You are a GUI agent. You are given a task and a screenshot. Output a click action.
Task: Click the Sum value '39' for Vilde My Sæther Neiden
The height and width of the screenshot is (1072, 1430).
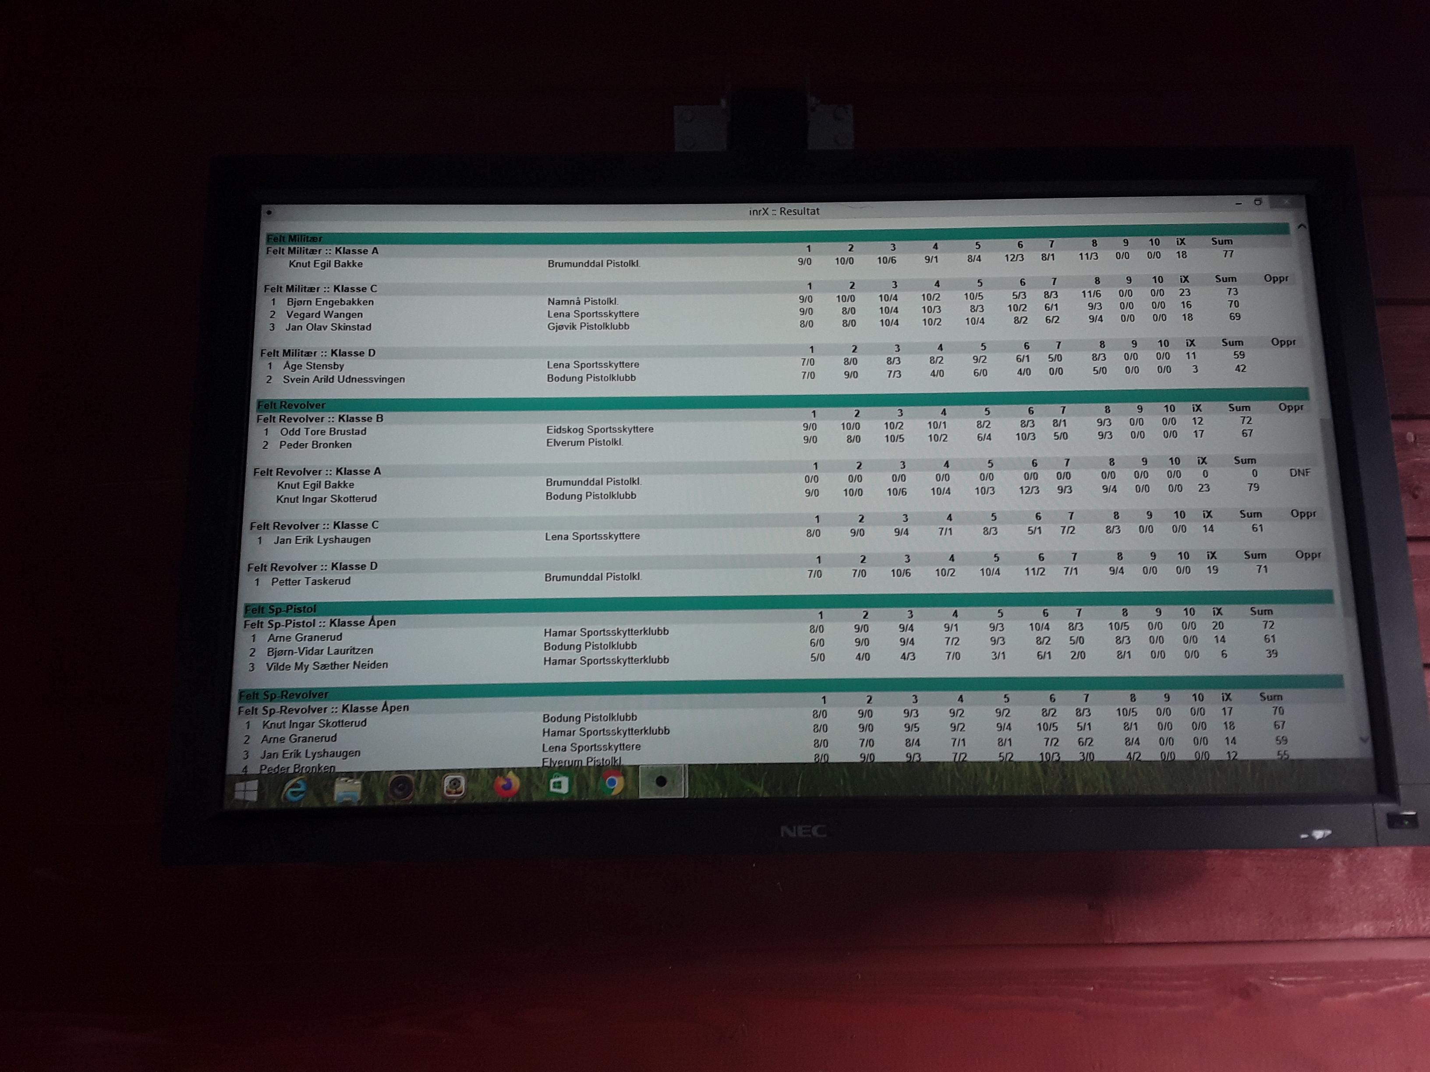[1271, 654]
